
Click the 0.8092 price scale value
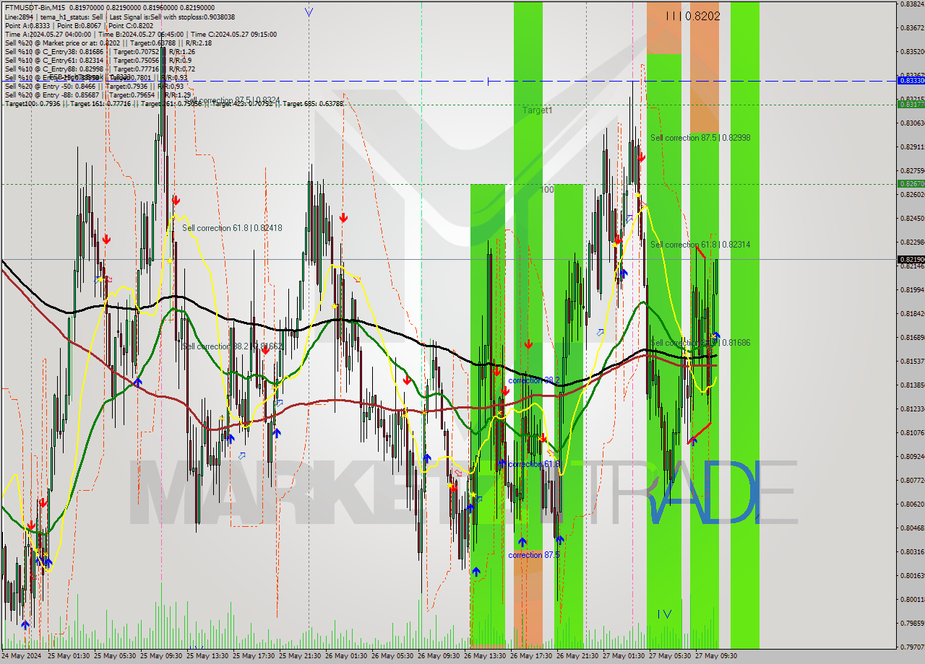(912, 456)
